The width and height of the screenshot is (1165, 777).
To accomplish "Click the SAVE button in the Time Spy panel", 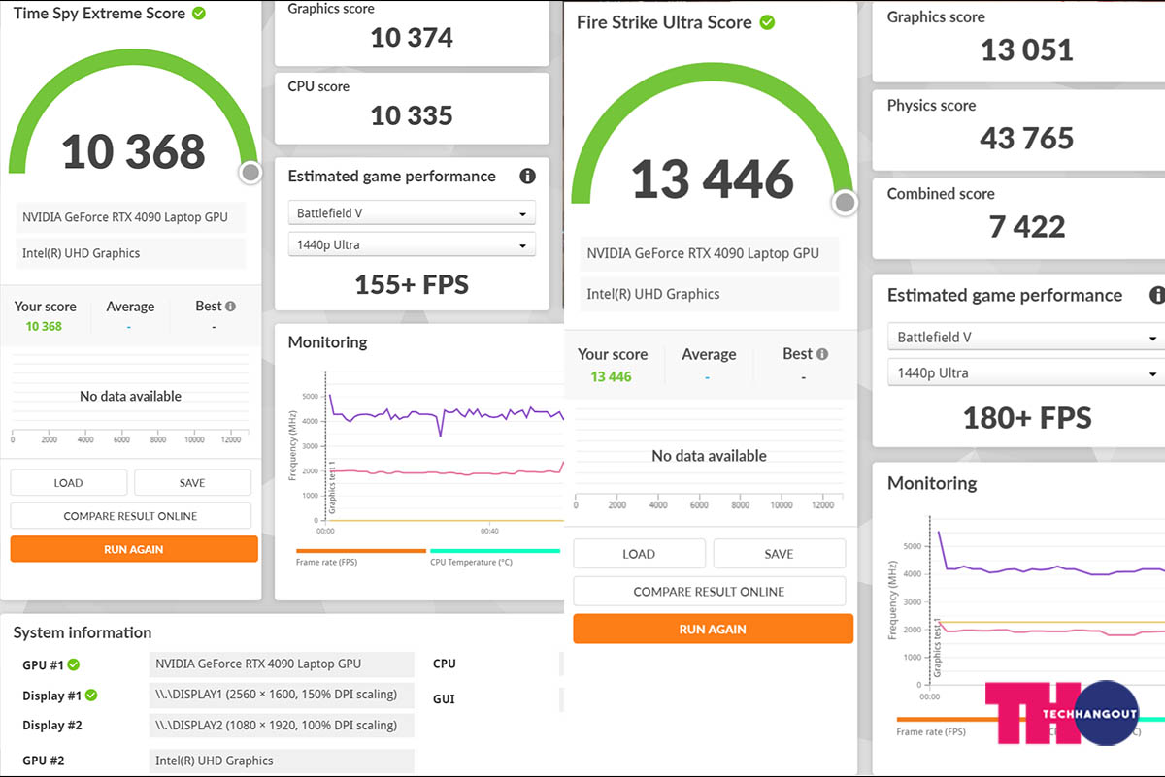I will [192, 483].
